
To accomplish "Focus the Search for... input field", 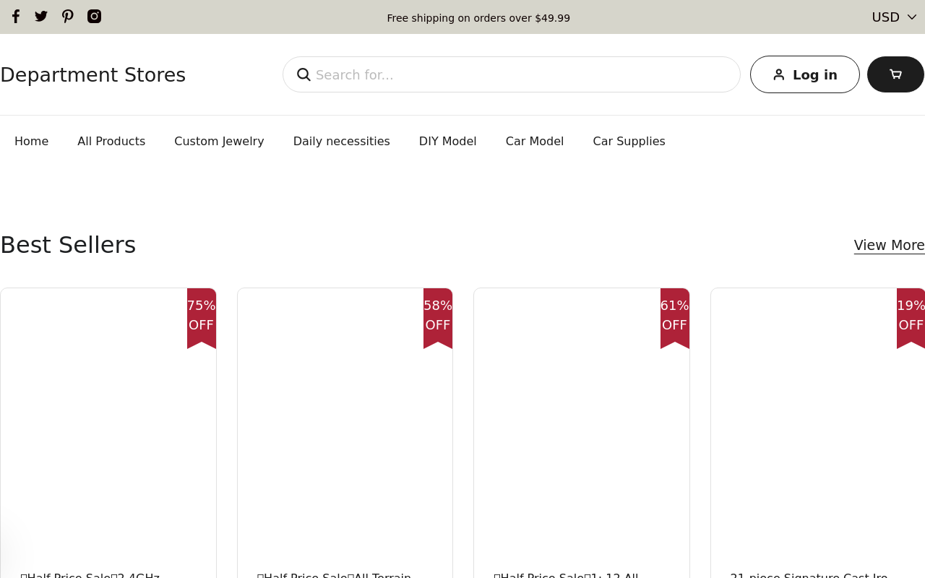I will pos(512,74).
